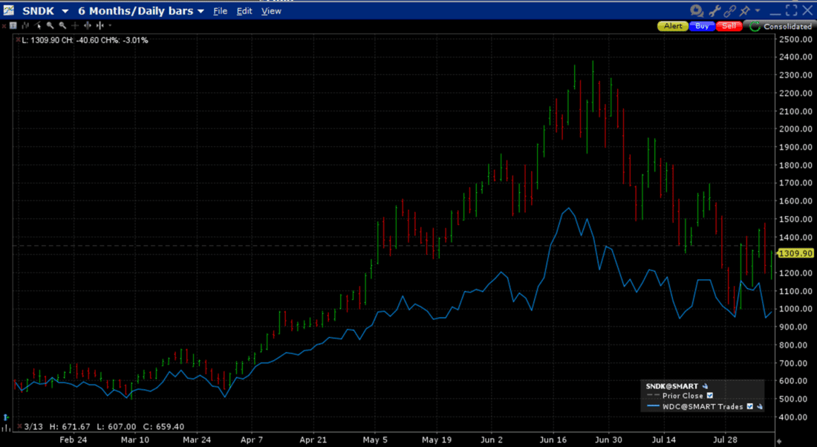Viewport: 817px width, 447px height.
Task: Click the first magnifier zoom icon
Action: [50, 25]
